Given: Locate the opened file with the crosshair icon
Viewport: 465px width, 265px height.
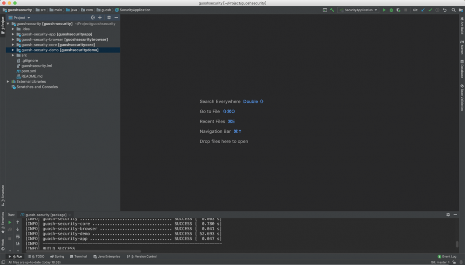Looking at the screenshot, I should click(x=93, y=18).
